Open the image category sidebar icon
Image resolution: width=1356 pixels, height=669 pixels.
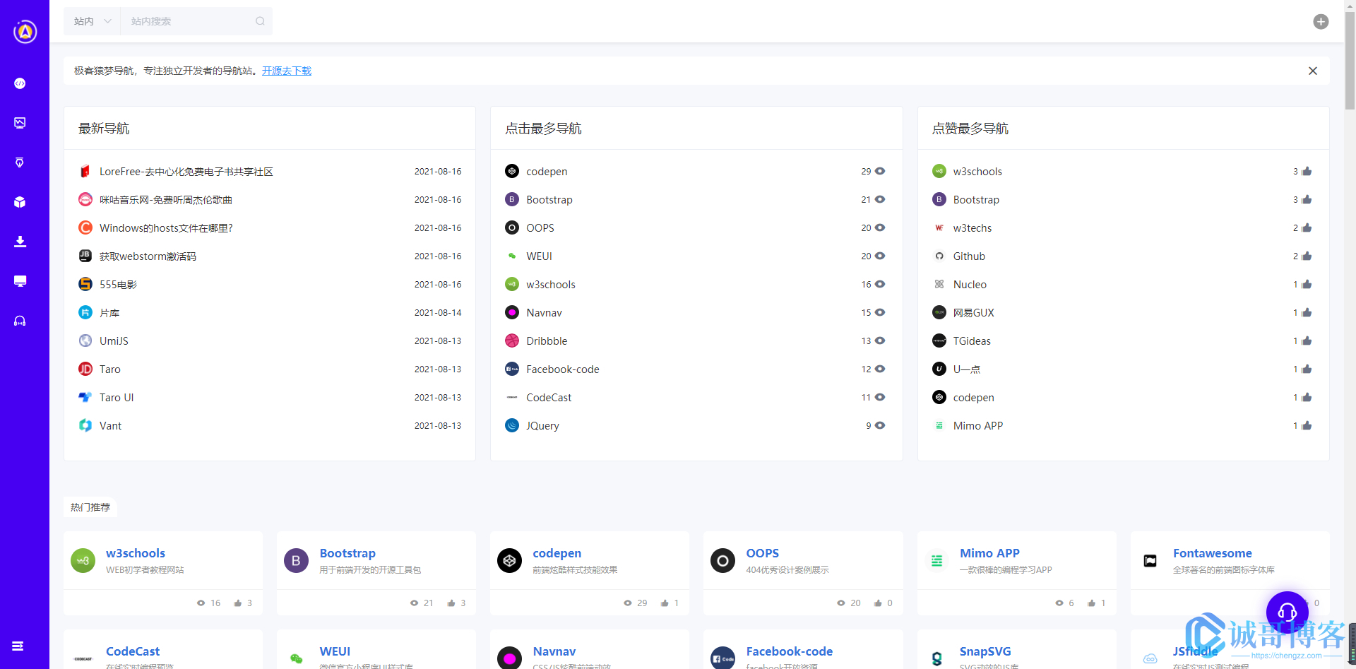click(20, 123)
